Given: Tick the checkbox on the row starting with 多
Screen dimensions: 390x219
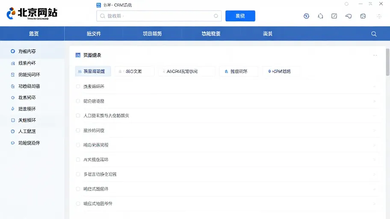Looking at the screenshot, I should [78, 174].
